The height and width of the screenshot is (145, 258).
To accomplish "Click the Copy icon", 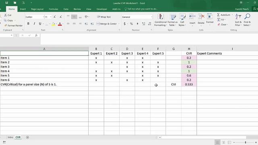I will (x=5, y=21).
